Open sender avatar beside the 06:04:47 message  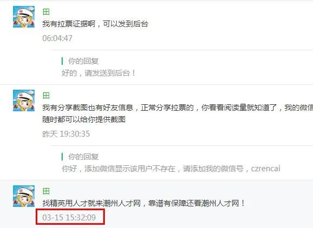coord(24,17)
